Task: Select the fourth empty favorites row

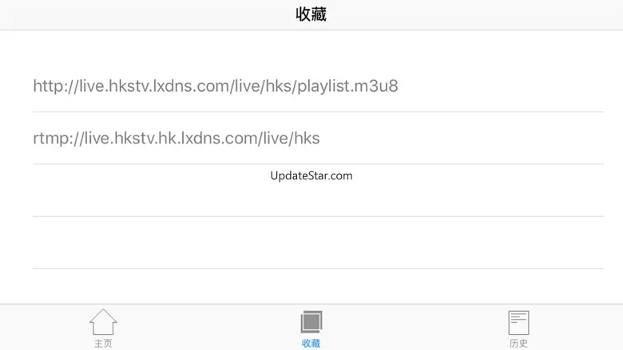Action: [x=318, y=242]
